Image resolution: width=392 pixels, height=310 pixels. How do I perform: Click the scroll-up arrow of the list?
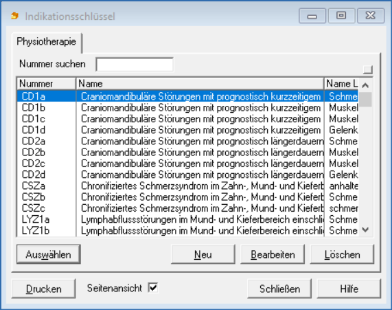(365, 85)
